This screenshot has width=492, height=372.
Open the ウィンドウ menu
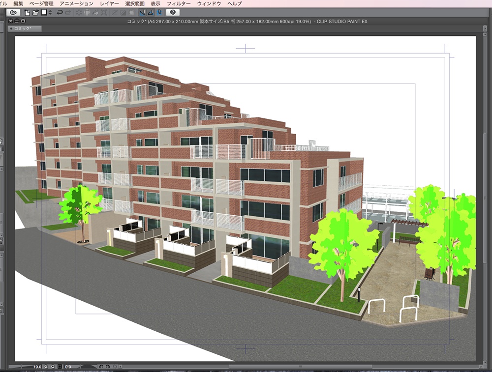click(x=209, y=3)
